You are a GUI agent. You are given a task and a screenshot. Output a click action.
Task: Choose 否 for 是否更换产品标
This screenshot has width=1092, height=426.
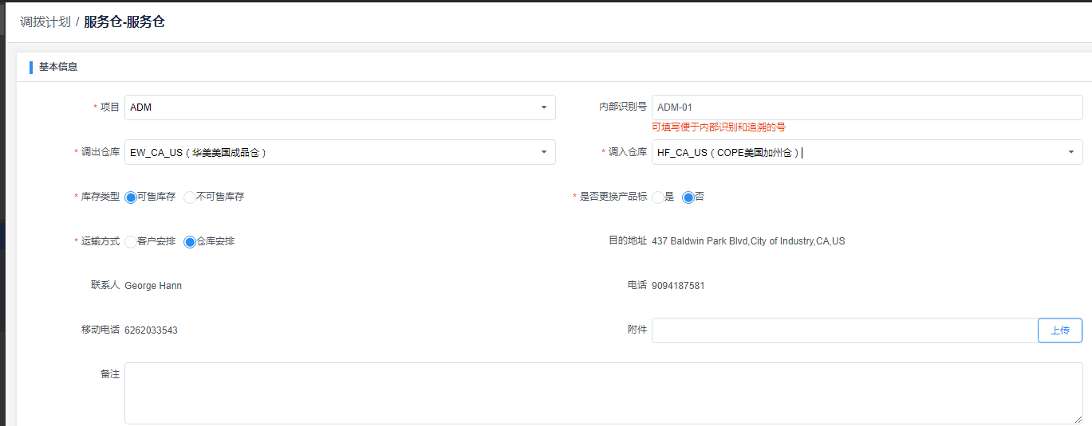[x=688, y=197]
